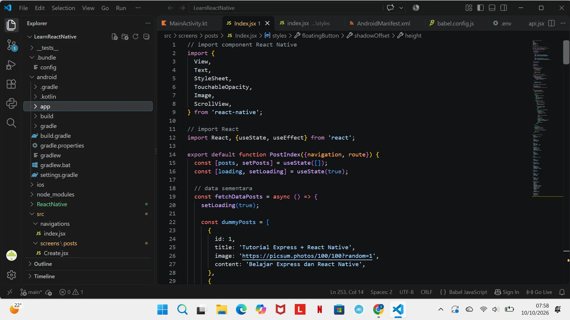The height and width of the screenshot is (320, 570).
Task: Open remote window from status bar
Action: tap(10, 292)
